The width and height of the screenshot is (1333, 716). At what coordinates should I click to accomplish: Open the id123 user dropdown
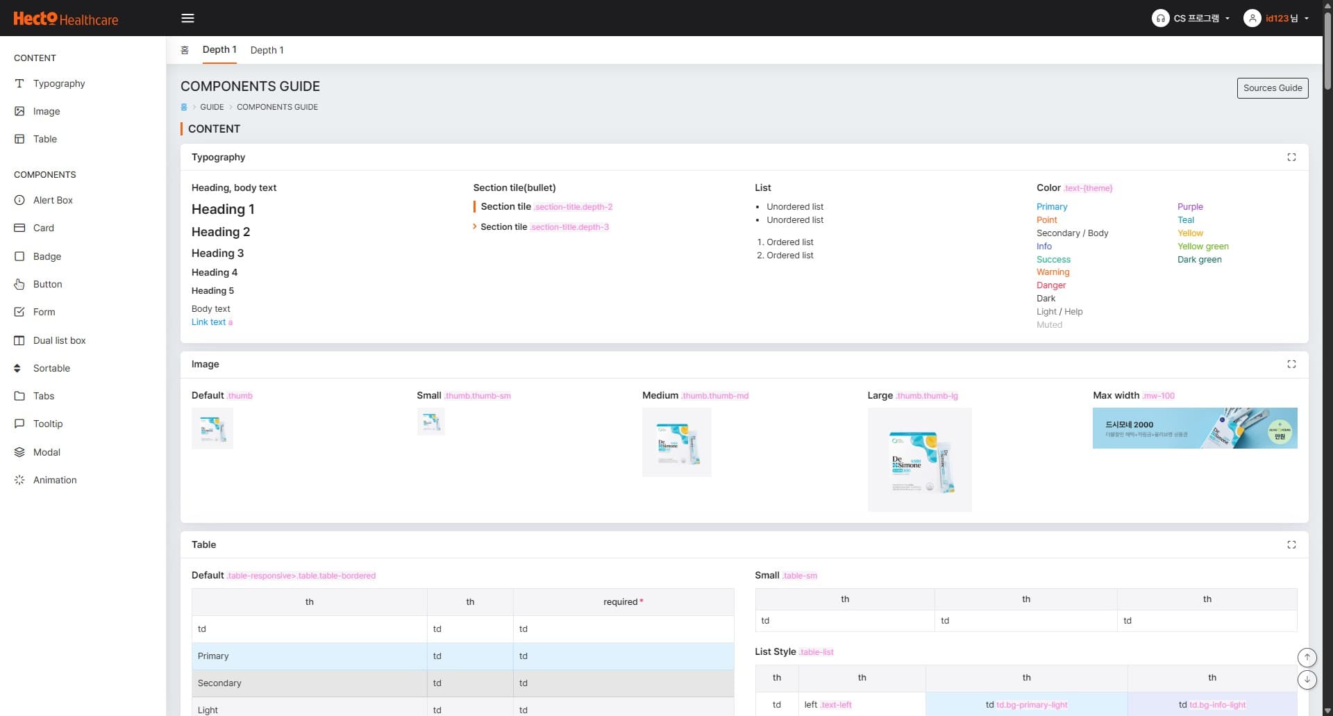pos(1276,19)
